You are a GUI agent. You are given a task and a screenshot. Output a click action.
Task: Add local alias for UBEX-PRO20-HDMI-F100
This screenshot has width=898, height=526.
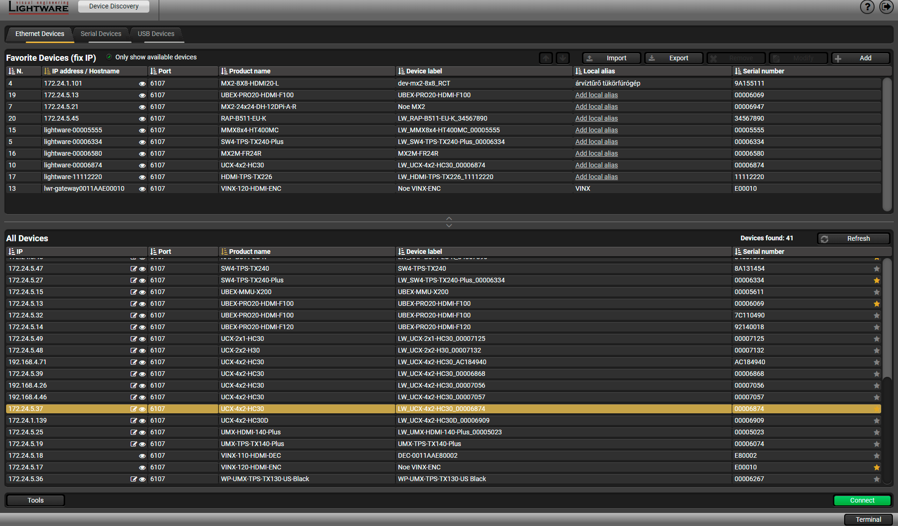pyautogui.click(x=596, y=95)
